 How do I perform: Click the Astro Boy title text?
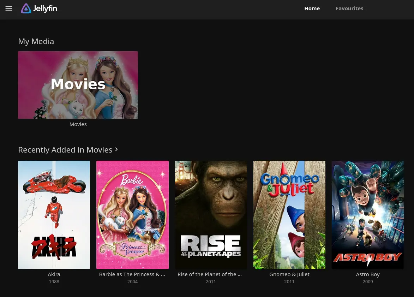tap(368, 274)
